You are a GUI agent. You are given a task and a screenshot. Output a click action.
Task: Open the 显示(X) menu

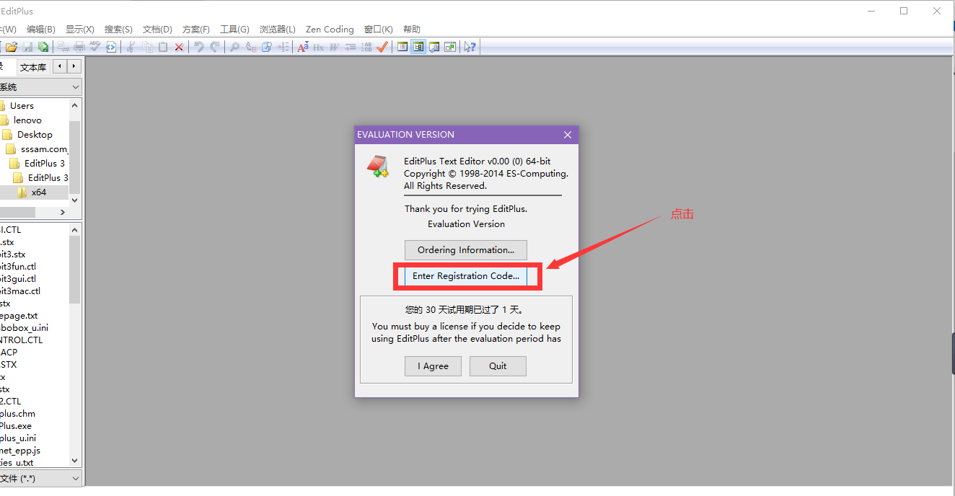click(80, 30)
